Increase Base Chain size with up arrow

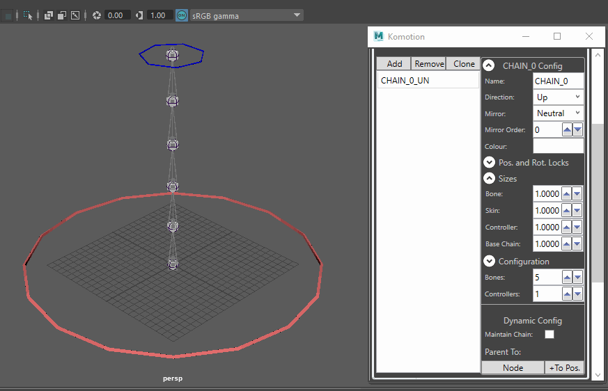(566, 244)
